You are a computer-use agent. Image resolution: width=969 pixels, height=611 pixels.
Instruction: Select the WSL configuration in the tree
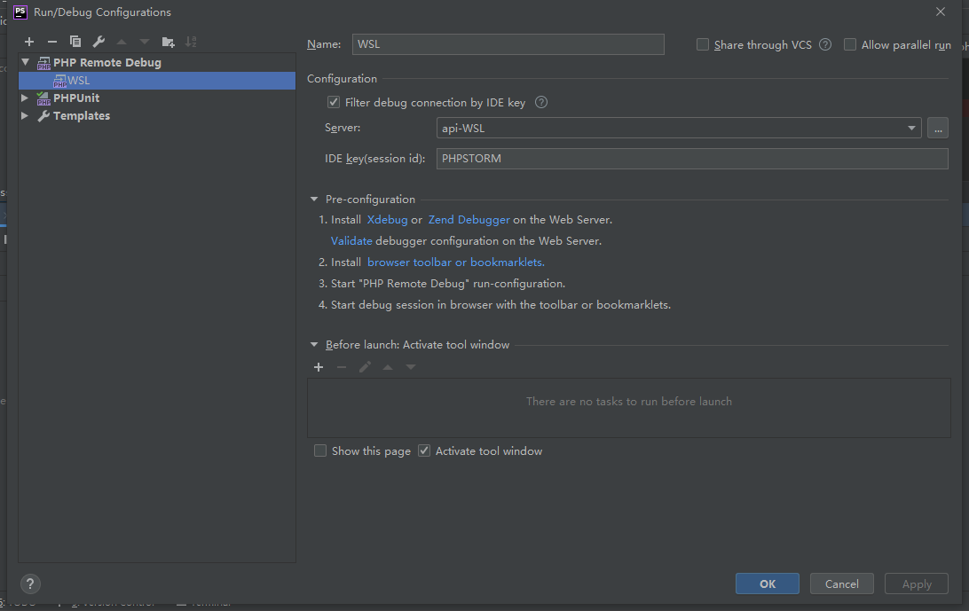[x=157, y=81]
